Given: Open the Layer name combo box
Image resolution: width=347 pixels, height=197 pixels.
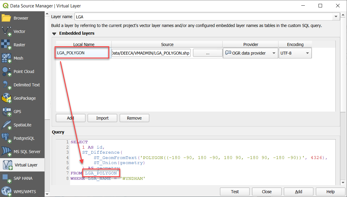Looking at the screenshot, I should coord(336,16).
